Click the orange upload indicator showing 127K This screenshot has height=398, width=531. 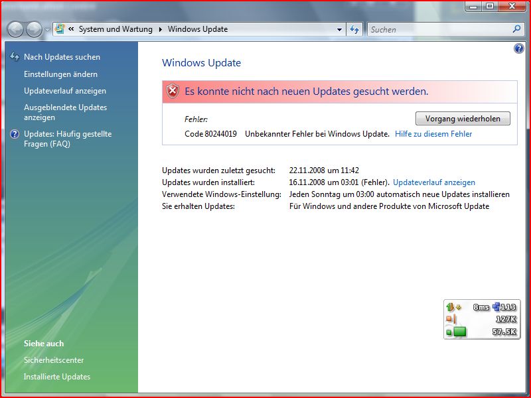coord(451,319)
